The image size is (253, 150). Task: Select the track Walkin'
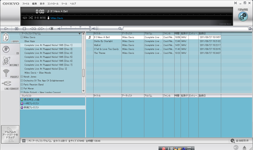[x=97, y=45]
